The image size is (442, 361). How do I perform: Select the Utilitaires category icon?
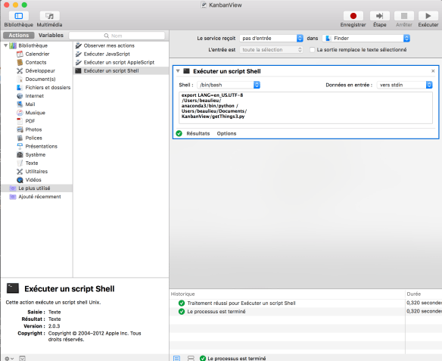tap(20, 171)
